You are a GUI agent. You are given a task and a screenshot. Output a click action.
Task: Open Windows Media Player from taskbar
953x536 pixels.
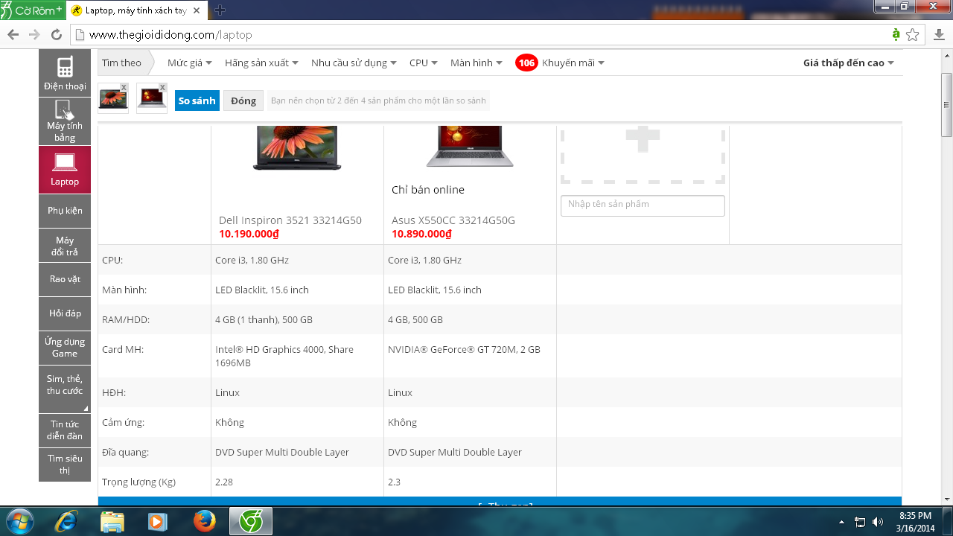[158, 521]
